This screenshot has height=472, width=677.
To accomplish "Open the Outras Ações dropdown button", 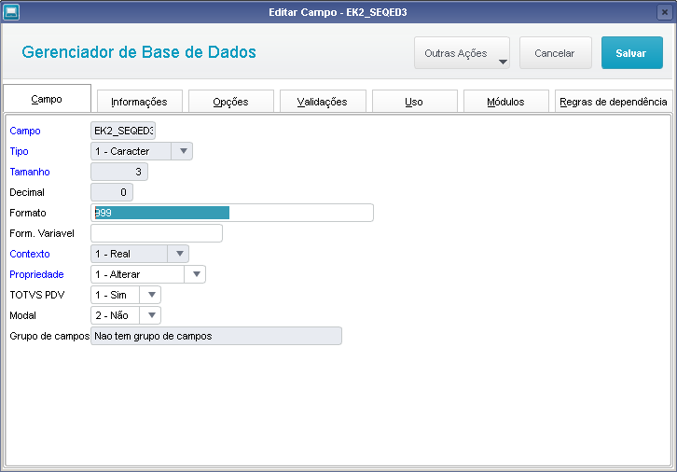I will click(462, 53).
